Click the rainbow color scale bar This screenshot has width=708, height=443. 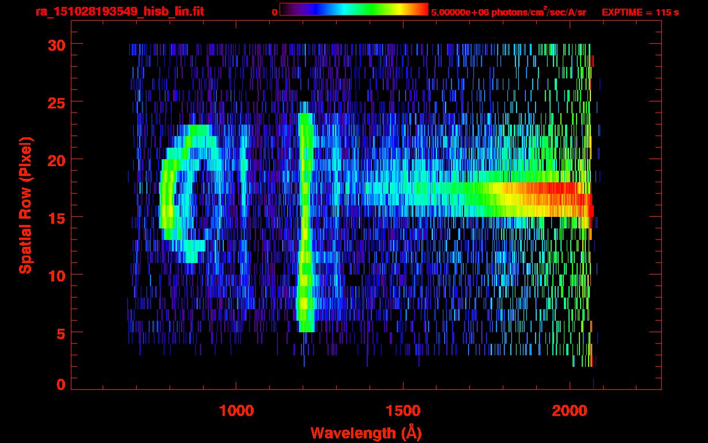click(x=354, y=10)
